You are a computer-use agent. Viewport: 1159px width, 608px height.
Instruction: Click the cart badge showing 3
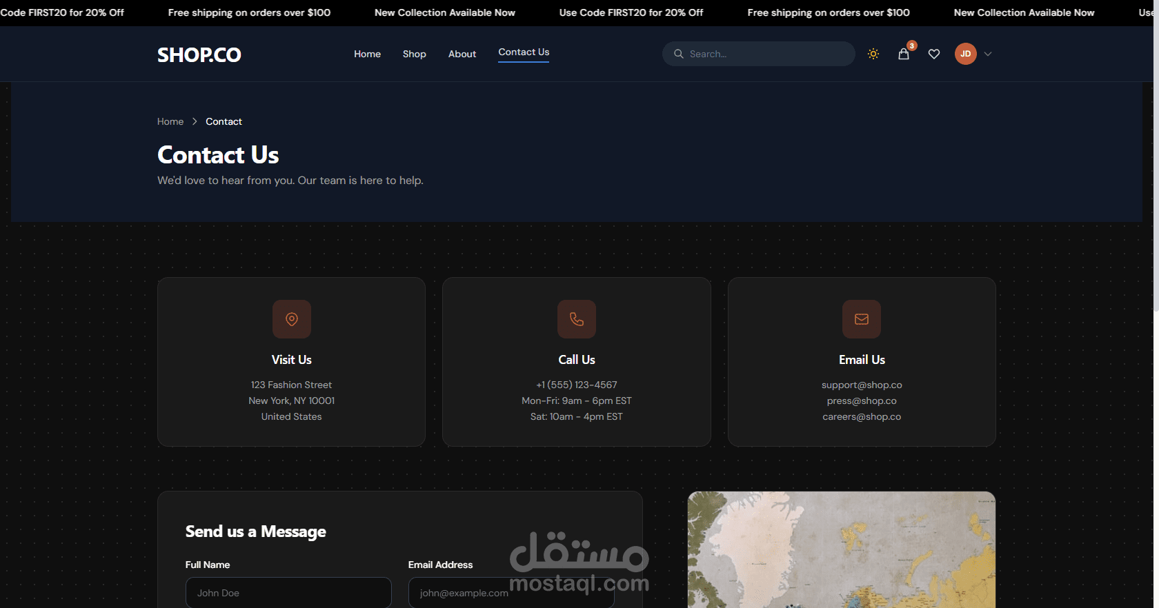pos(912,45)
